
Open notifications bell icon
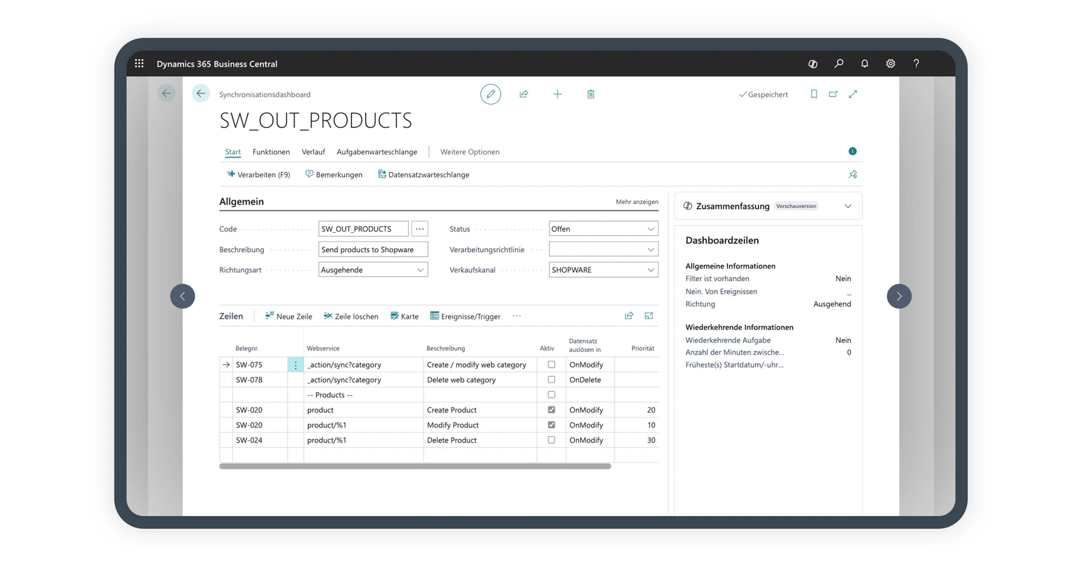(864, 63)
